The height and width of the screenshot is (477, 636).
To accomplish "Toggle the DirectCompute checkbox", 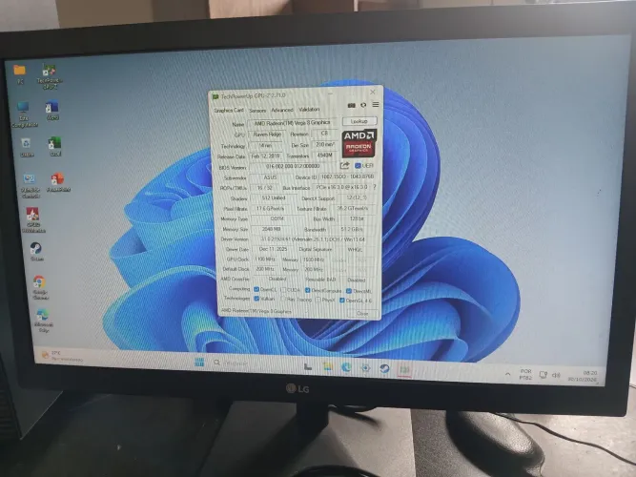I will coord(307,290).
